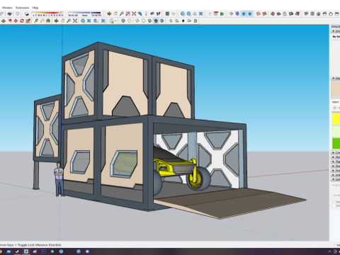Click the angle slider in Soften Edges

pyautogui.click(x=337, y=195)
